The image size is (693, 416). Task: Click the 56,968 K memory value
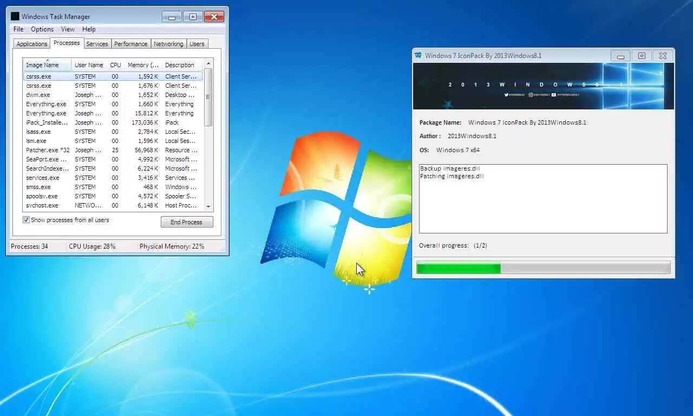(x=146, y=150)
